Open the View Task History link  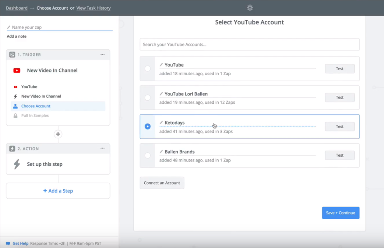(93, 8)
